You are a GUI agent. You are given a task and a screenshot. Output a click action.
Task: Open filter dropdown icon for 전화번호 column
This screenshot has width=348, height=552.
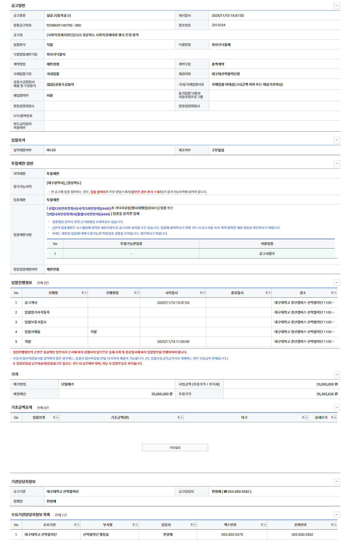click(335, 525)
